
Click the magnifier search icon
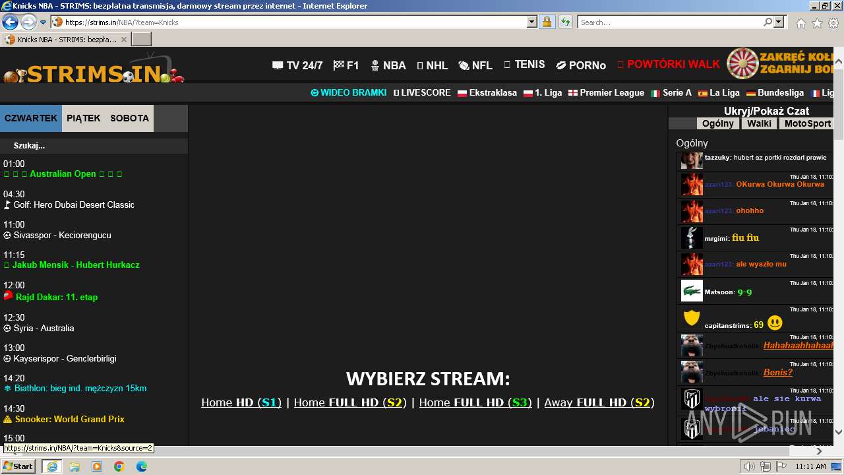pos(768,22)
